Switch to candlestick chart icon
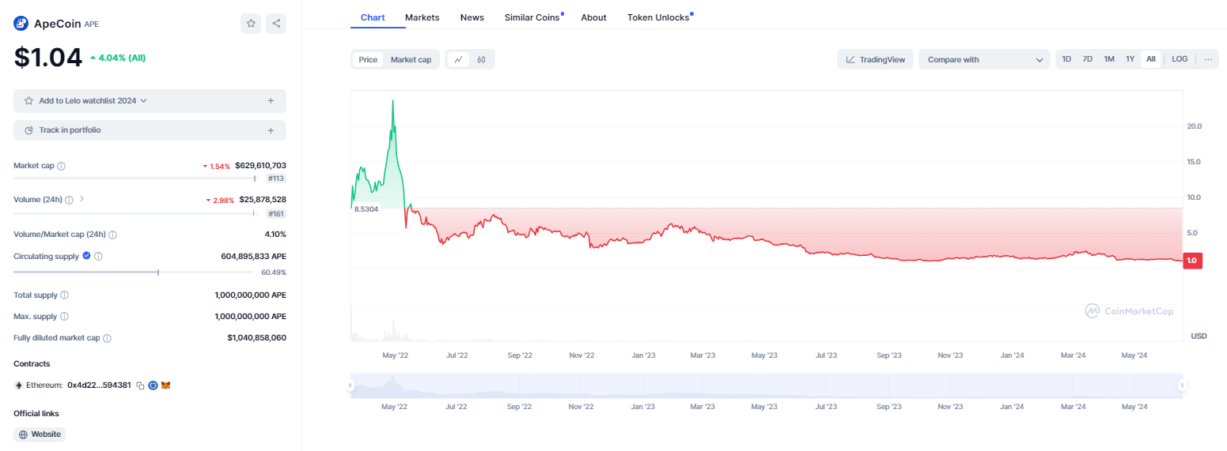 (x=481, y=59)
